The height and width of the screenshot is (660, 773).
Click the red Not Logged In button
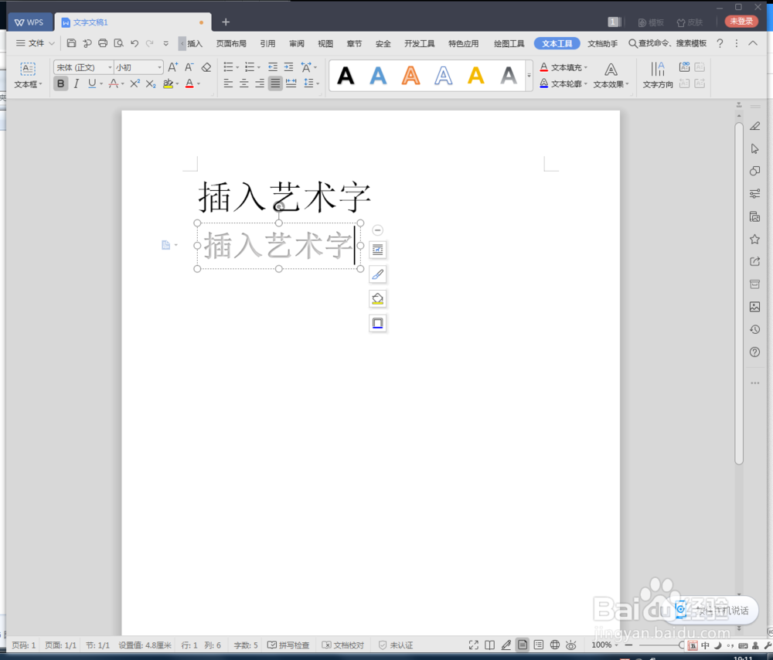point(741,21)
